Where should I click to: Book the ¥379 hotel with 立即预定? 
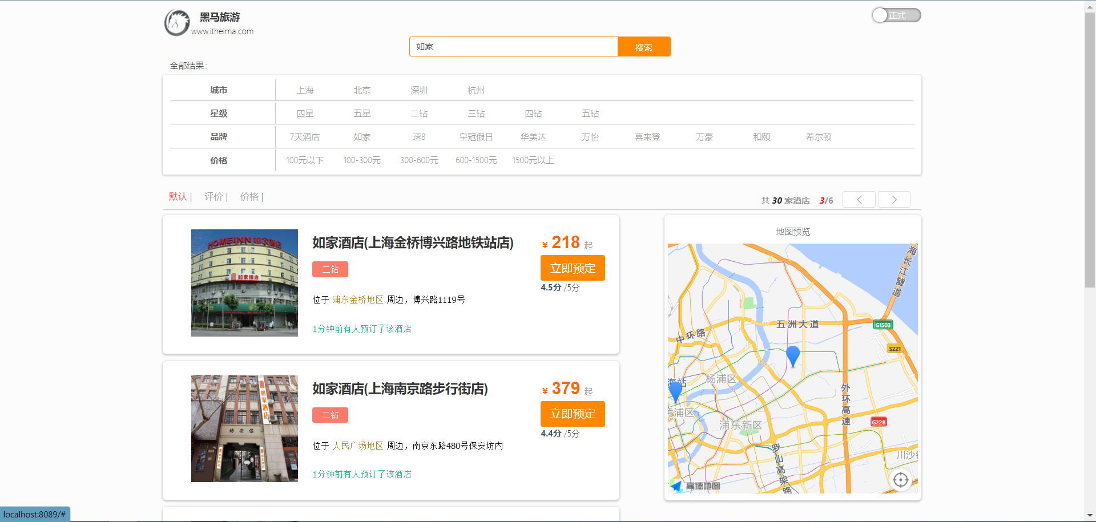click(x=573, y=414)
